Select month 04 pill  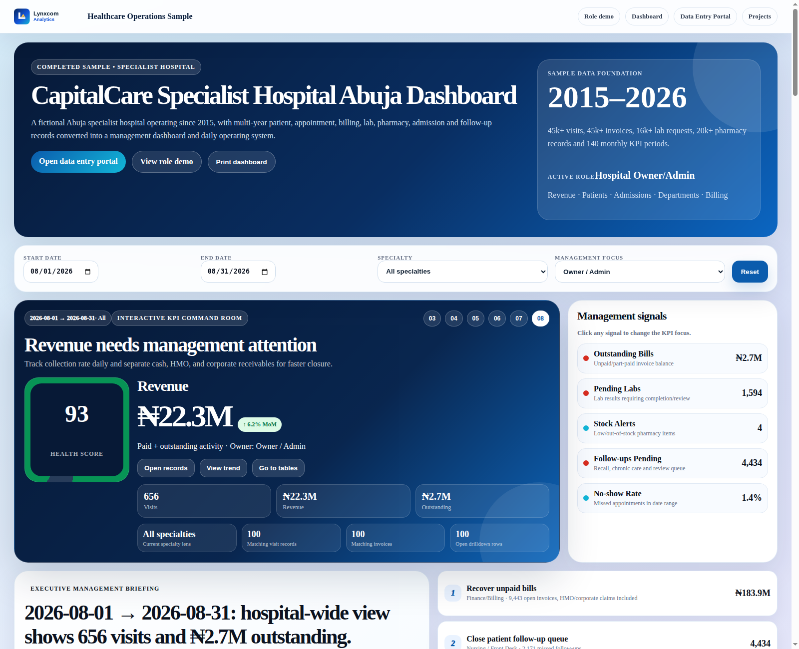pos(454,319)
